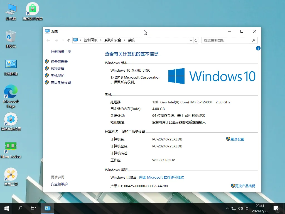Expand hidden icons chevron in system tray

[x=227, y=208]
